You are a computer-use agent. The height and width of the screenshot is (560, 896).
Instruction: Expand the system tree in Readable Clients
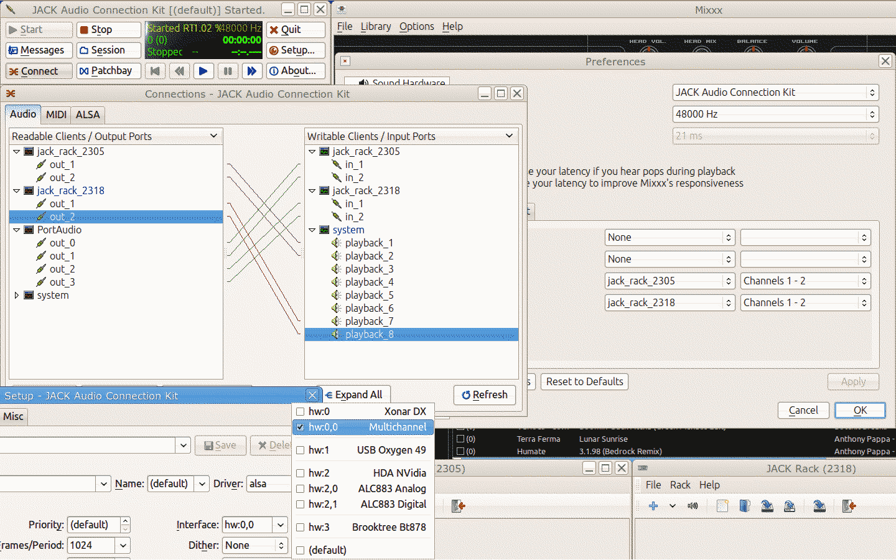pos(17,296)
